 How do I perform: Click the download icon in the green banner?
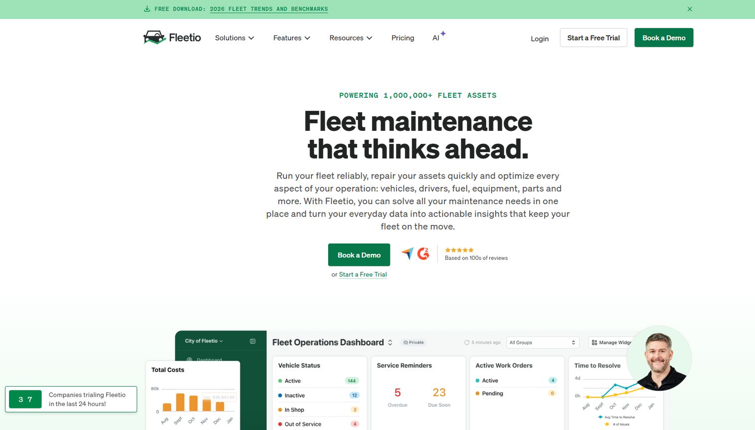[147, 9]
